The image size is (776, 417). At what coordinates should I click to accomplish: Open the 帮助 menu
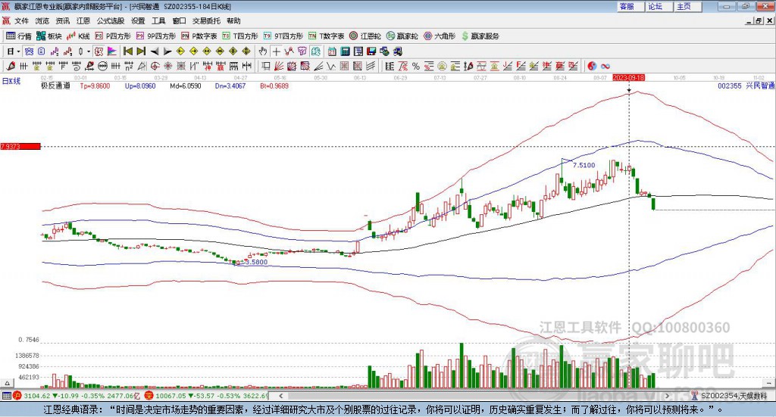click(x=233, y=20)
